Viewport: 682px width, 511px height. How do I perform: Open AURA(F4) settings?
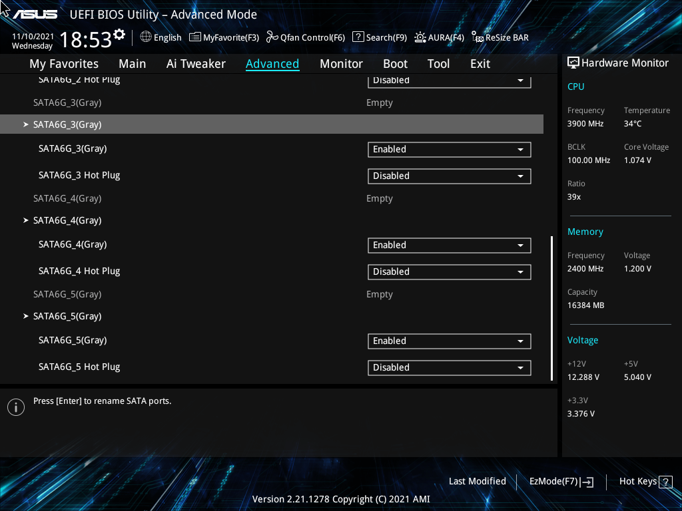click(x=439, y=37)
